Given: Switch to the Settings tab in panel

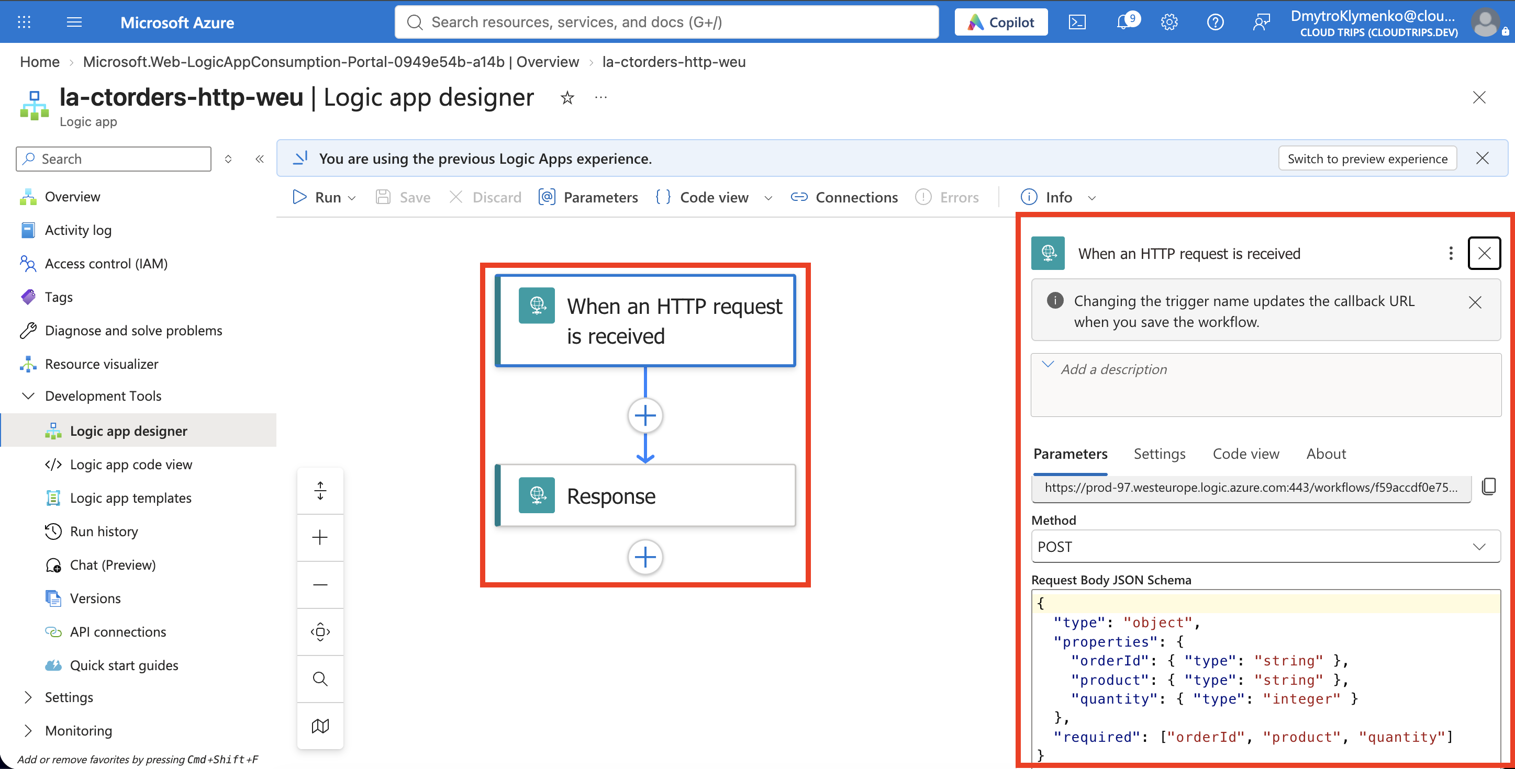Looking at the screenshot, I should (x=1159, y=454).
